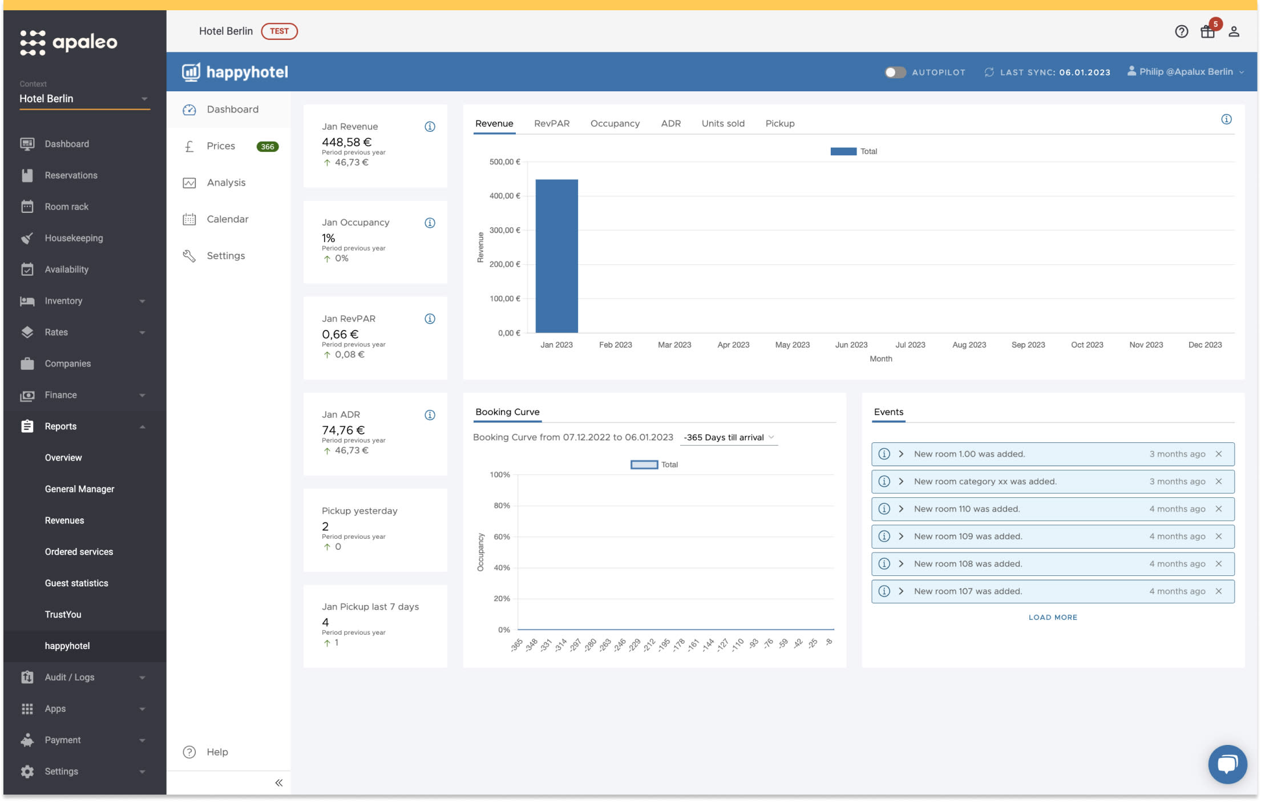Open the Help link in happyhotel sidebar
This screenshot has width=1261, height=802.
coord(217,752)
